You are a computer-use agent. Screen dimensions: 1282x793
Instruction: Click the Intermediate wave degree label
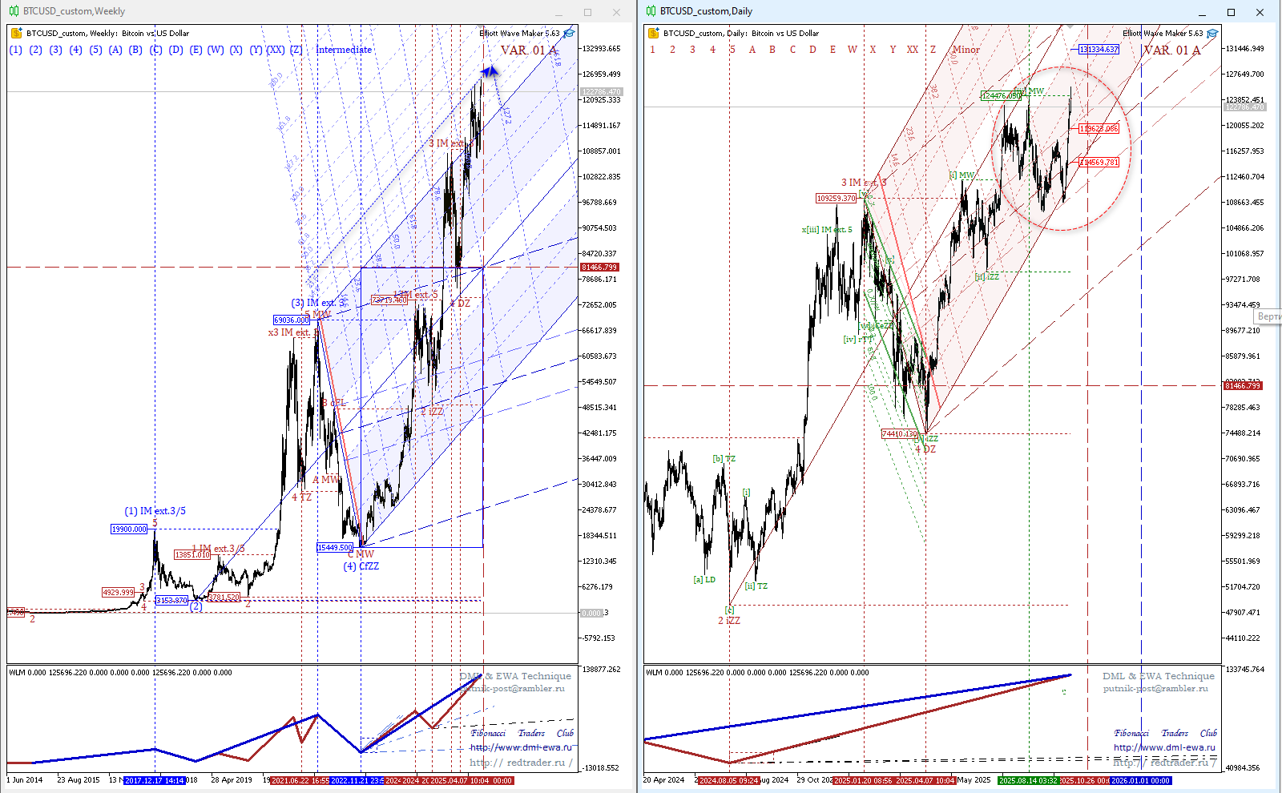(344, 50)
